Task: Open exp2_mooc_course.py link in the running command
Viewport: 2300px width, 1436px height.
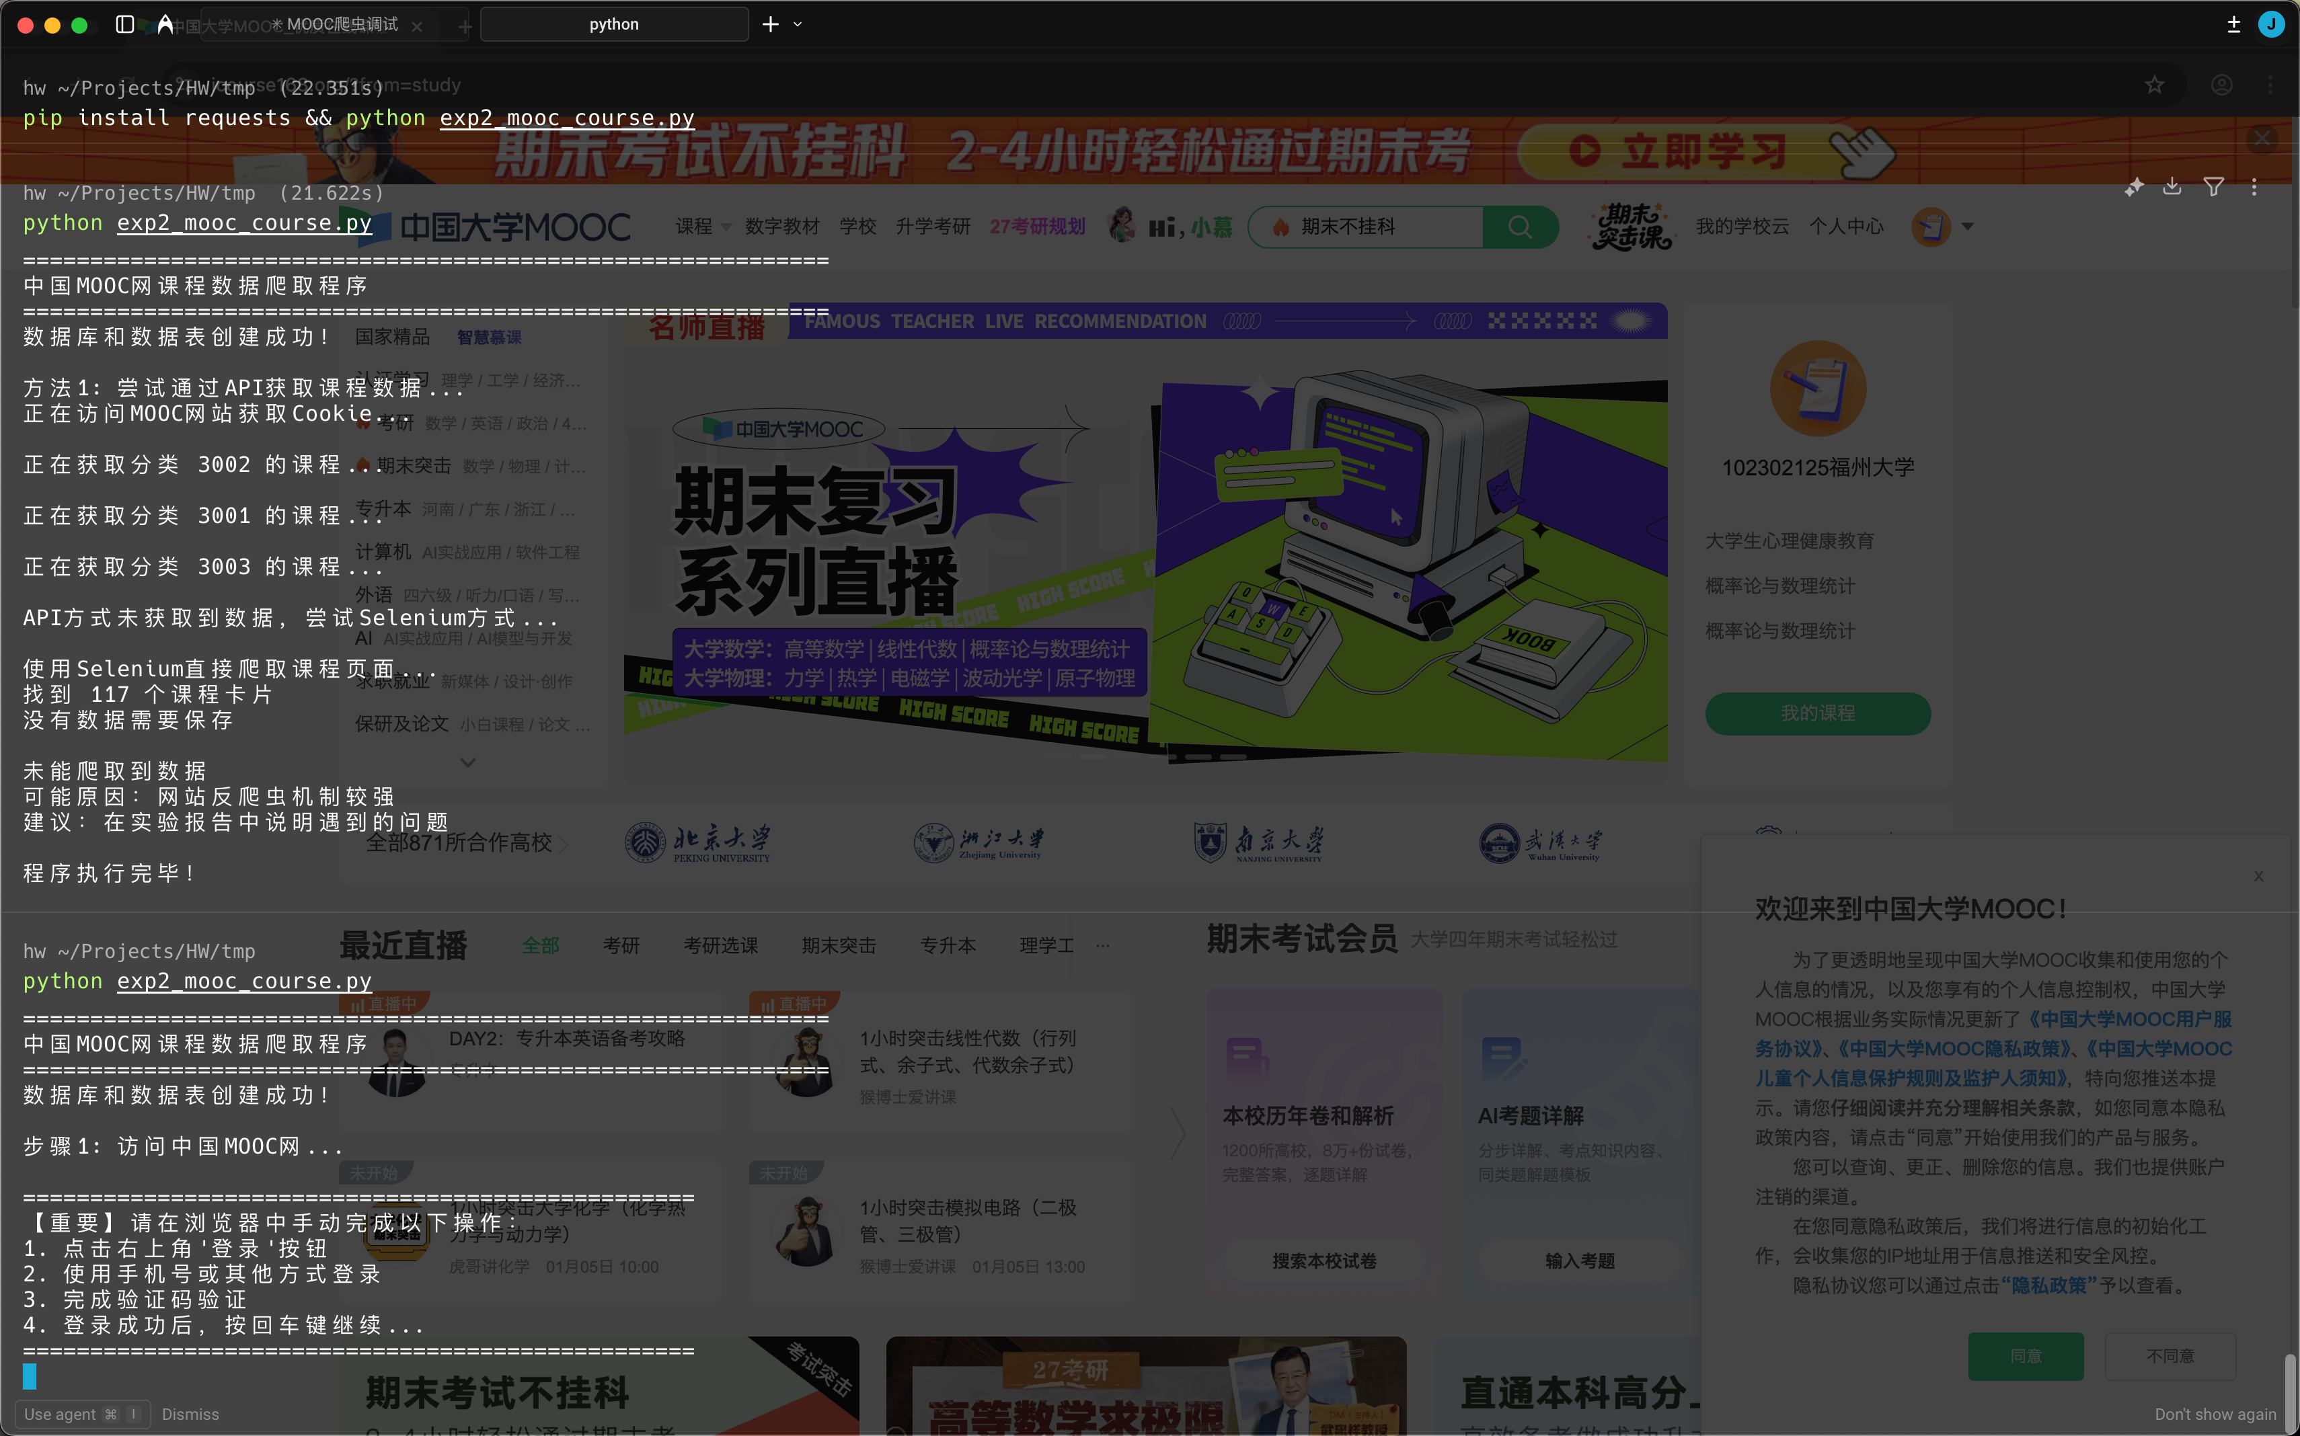Action: (x=244, y=981)
